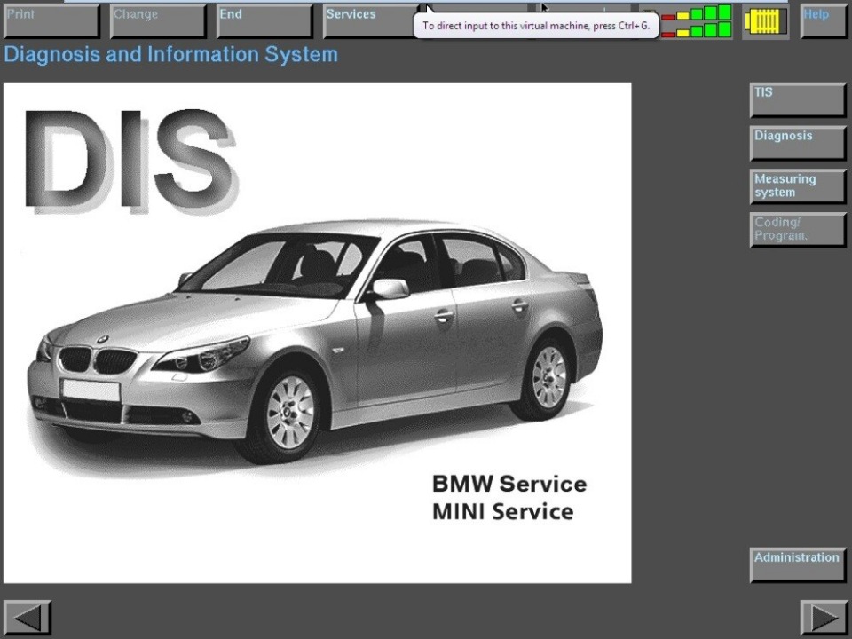Click the yellow diagnostic connector icon
This screenshot has height=639, width=852.
(x=765, y=21)
